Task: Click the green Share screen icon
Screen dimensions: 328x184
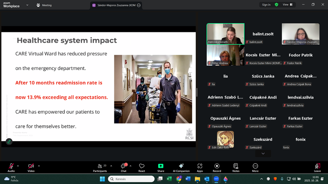Action: point(161,166)
